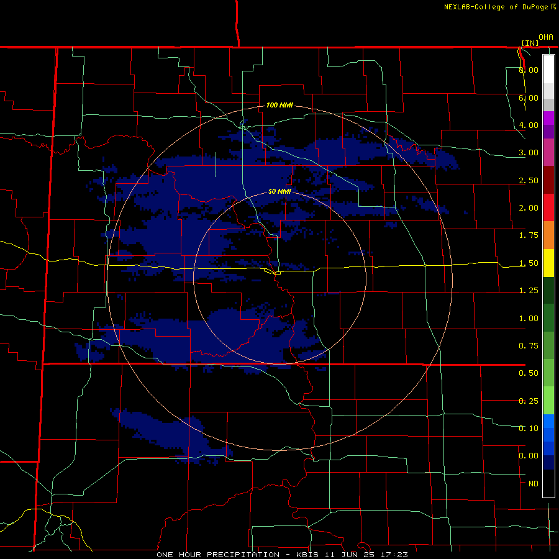The width and height of the screenshot is (559, 559).
Task: Click the ONE HOUR PRECIPITATION title text
Action: (x=218, y=555)
